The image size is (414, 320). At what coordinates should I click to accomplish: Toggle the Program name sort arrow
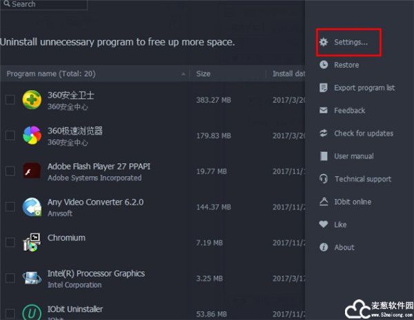pyautogui.click(x=184, y=74)
